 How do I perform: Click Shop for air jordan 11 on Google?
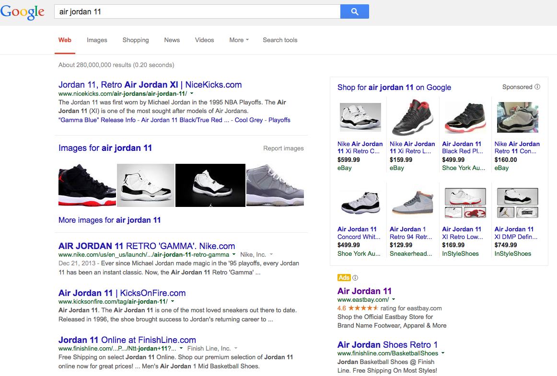point(395,87)
